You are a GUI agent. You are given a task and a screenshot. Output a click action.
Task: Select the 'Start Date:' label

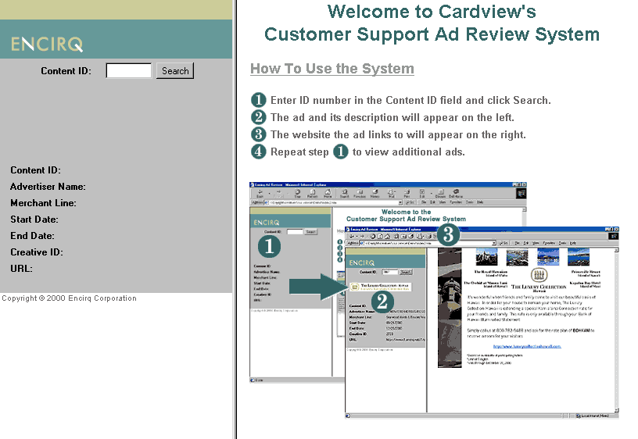[34, 219]
